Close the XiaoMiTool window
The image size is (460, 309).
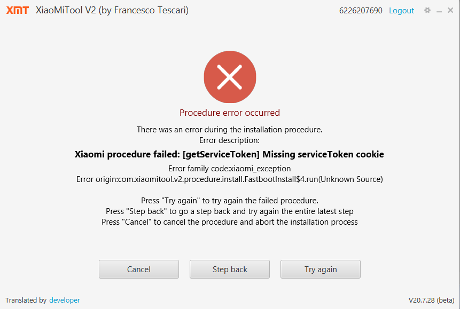[x=450, y=11]
